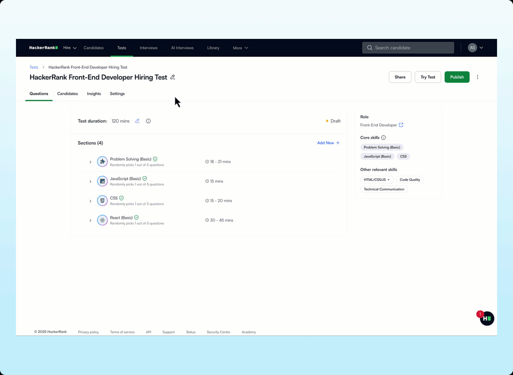Switch to the Insights tab
The height and width of the screenshot is (375, 513).
click(x=94, y=94)
